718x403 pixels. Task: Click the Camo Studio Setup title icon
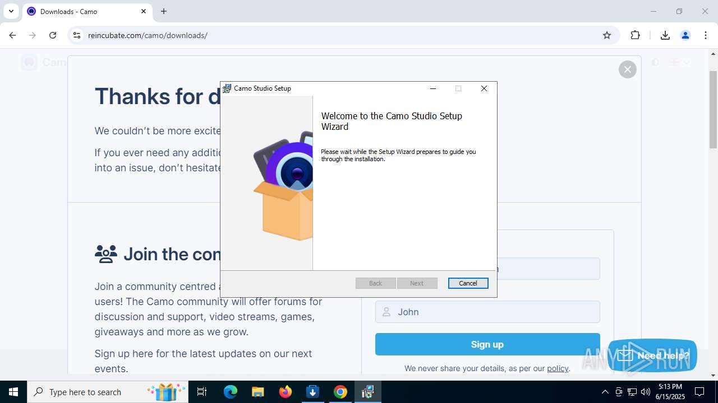[x=227, y=88]
